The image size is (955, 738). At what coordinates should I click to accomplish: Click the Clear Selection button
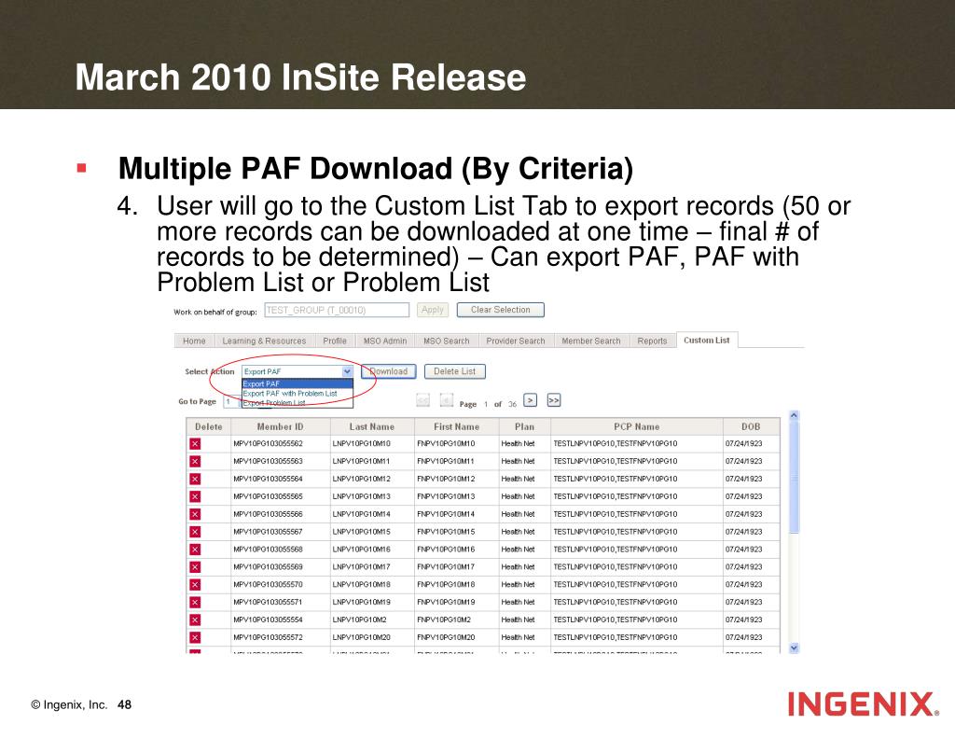pos(501,310)
